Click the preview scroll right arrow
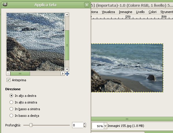The width and height of the screenshot is (173, 133). (62, 74)
